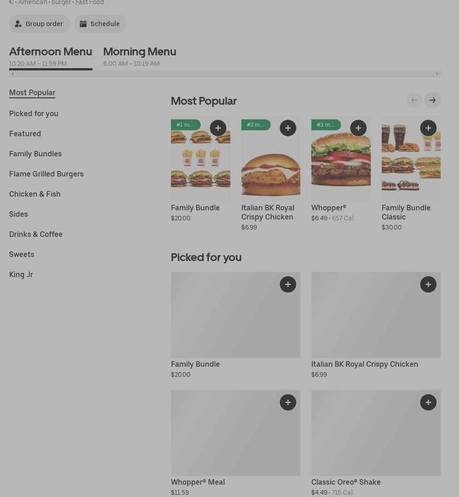Image resolution: width=459 pixels, height=497 pixels.
Task: Add Picked for you Italian BK Royal Crispy Chicken
Action: tap(428, 284)
